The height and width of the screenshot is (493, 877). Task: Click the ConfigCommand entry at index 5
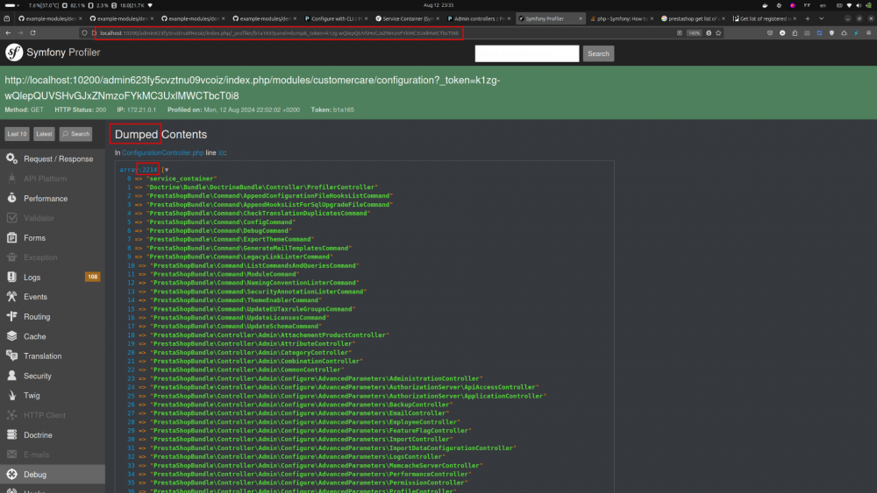tap(221, 222)
